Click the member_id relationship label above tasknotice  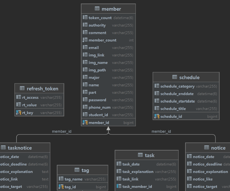pyautogui.click(x=62, y=131)
